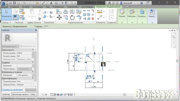Click the 1 : 20 view scale
180x101 pixels.
[x=44, y=95]
